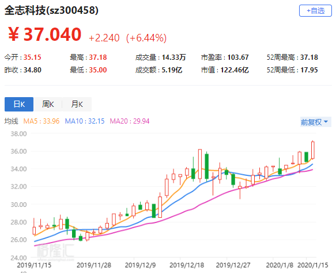Viewport: 336px width, 273px height.
Task: Click the price change +2.240
Action: tap(104, 38)
